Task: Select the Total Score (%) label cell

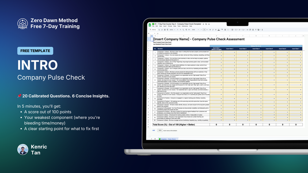Action: pos(181,125)
